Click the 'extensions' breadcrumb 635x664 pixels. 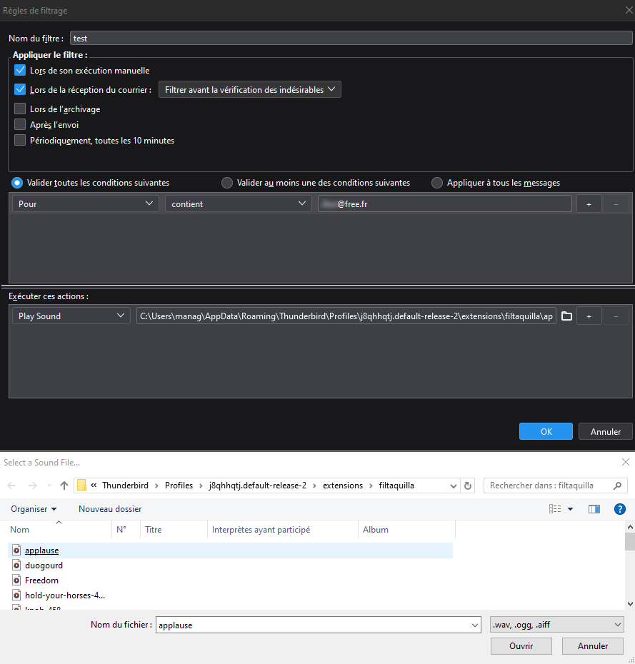coord(343,486)
